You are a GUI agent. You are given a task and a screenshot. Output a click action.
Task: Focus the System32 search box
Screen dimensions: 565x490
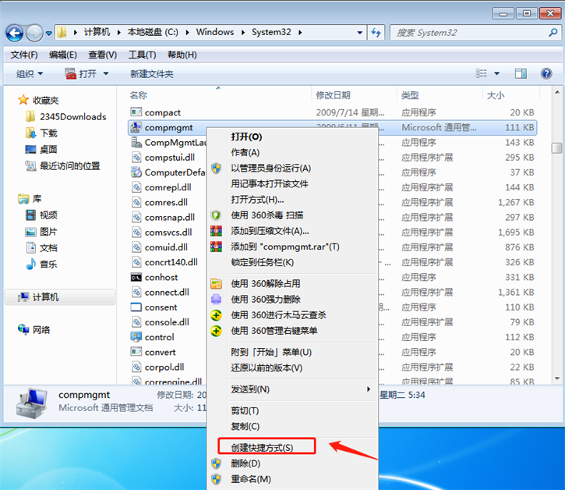[475, 33]
